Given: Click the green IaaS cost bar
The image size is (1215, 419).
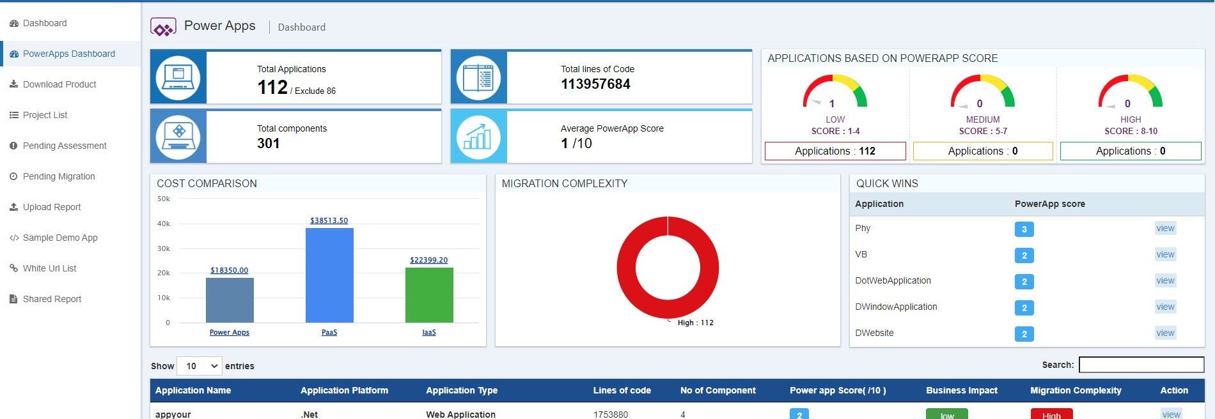Looking at the screenshot, I should pos(429,295).
